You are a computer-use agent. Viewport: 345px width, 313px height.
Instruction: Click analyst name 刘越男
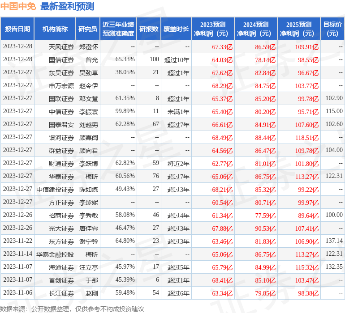point(88,125)
